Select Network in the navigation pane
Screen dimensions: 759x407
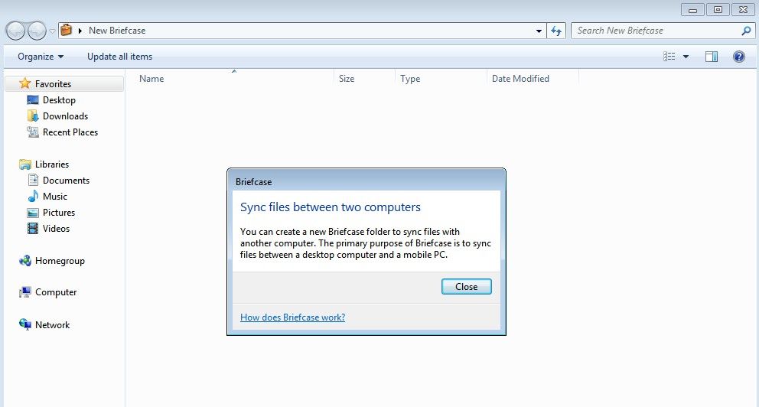click(52, 325)
